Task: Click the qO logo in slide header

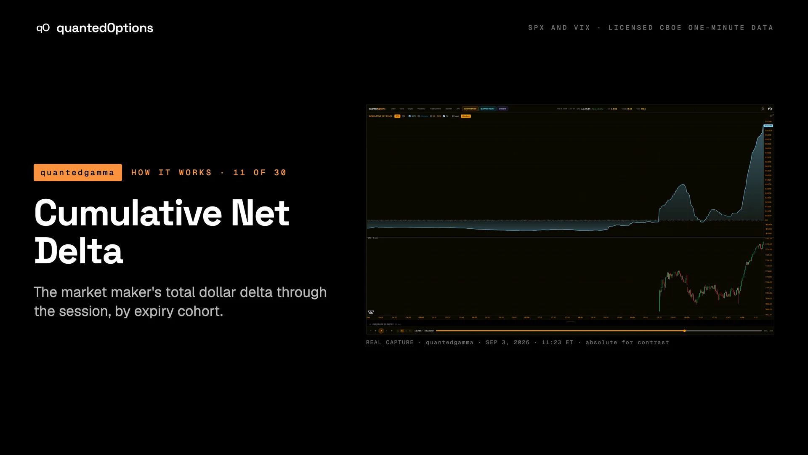Action: click(x=43, y=28)
